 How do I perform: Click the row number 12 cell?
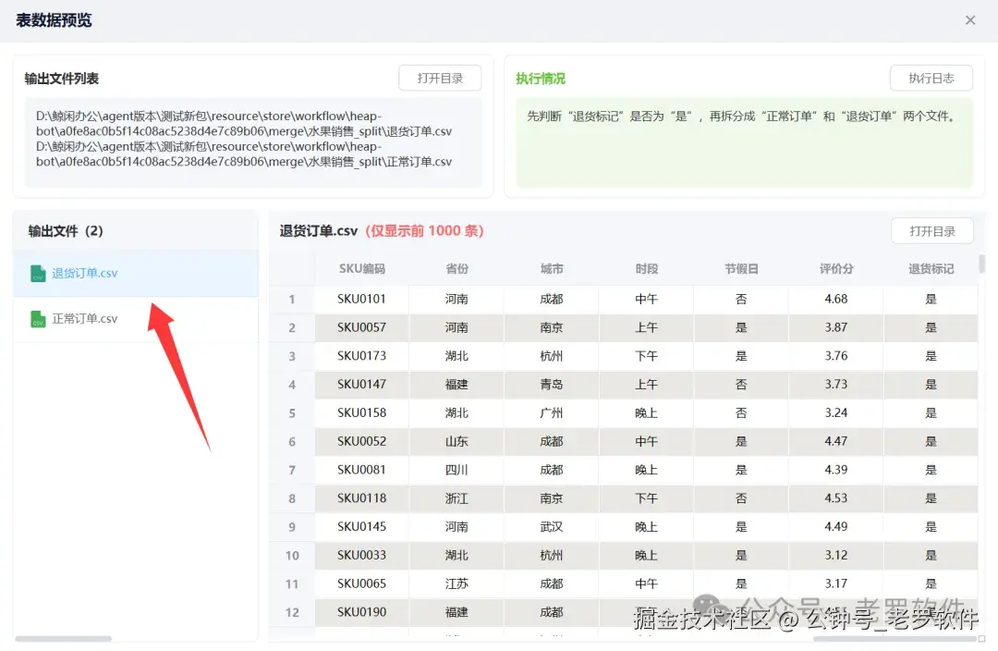292,612
